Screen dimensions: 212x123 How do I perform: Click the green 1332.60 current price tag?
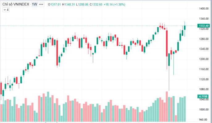tap(203, 26)
